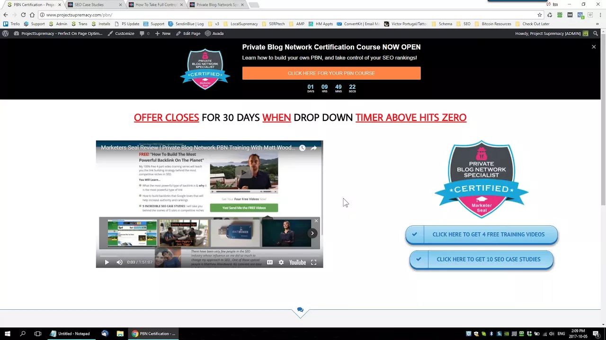
Task: Reload the current page
Action: click(x=23, y=15)
